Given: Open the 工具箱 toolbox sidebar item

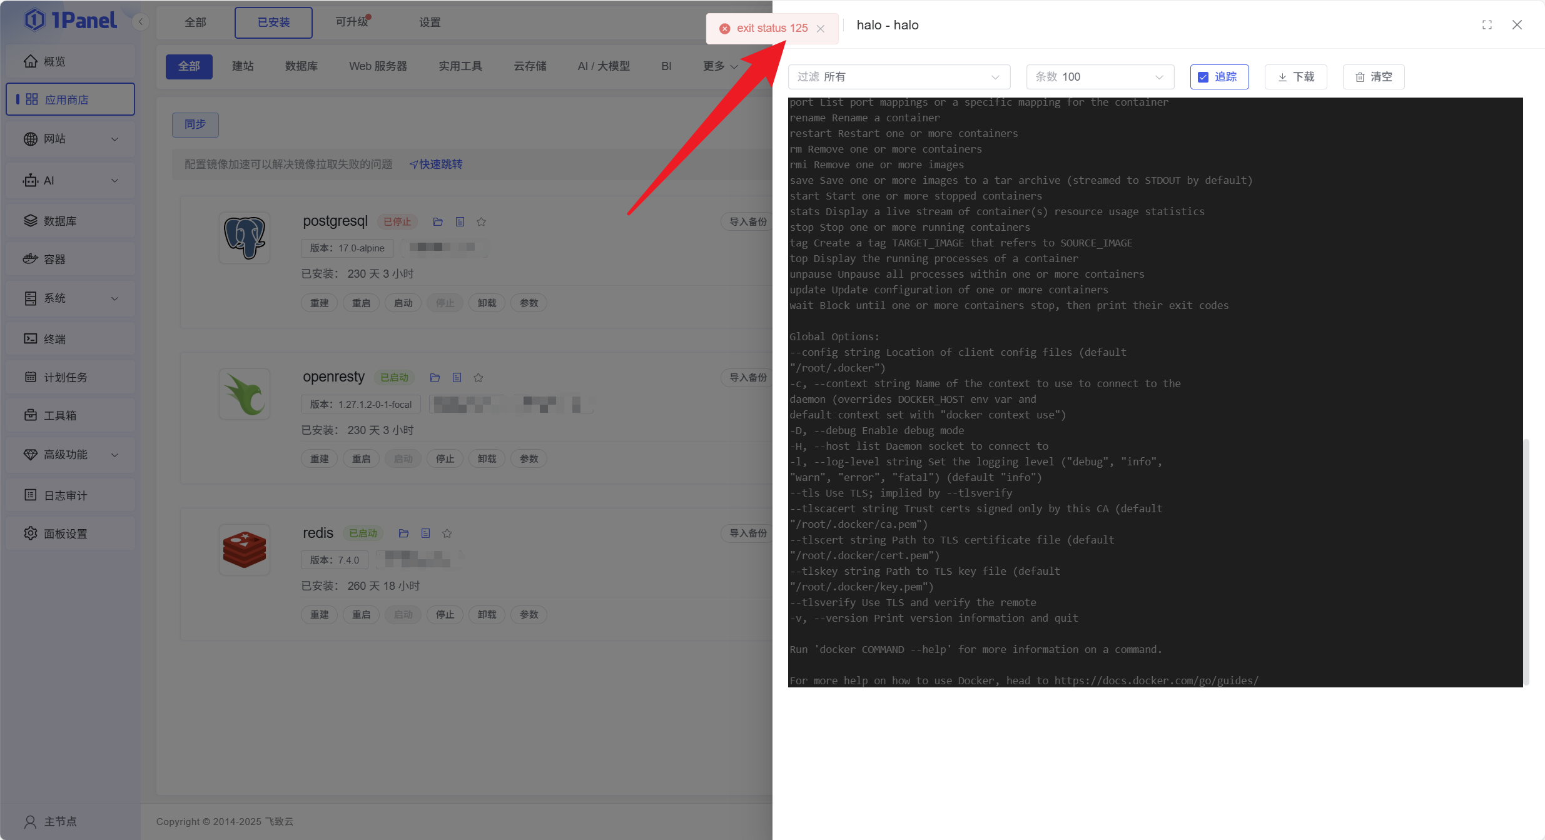Looking at the screenshot, I should click(70, 415).
